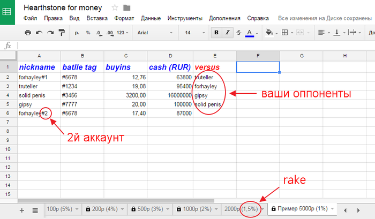The height and width of the screenshot is (219, 375).
Task: Undo the last action
Action: tap(39, 33)
